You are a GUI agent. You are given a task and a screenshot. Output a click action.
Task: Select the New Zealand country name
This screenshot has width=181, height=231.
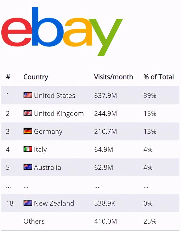pyautogui.click(x=54, y=203)
